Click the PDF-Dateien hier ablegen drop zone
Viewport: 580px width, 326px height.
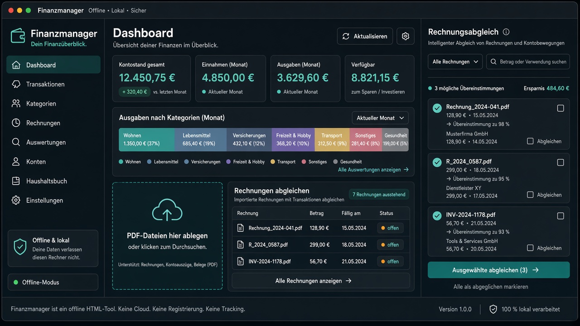[x=167, y=236]
